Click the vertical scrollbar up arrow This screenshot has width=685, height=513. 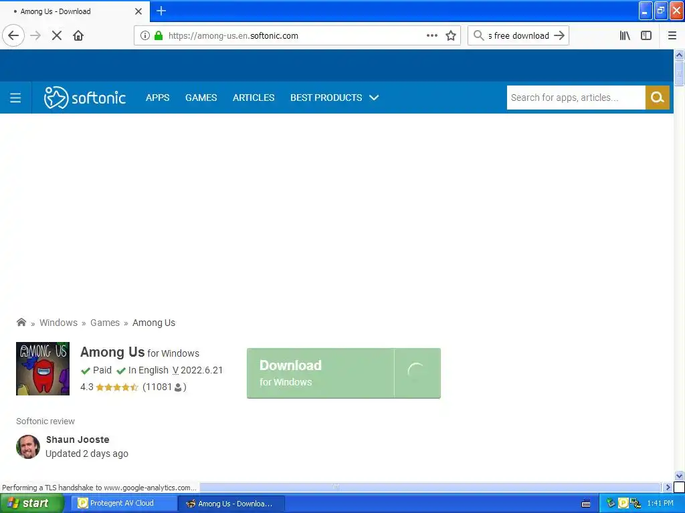[679, 55]
